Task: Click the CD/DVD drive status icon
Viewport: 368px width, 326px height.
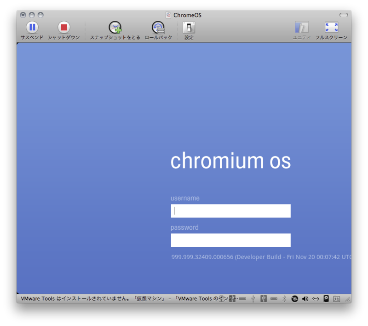Action: (x=294, y=298)
